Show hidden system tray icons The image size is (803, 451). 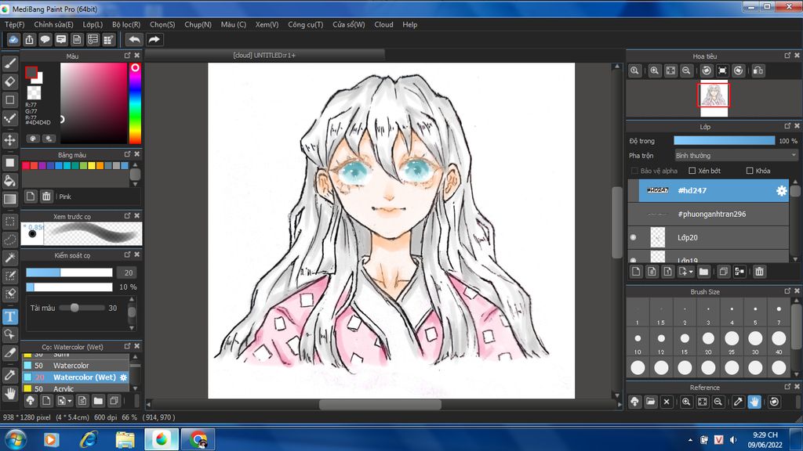pos(690,440)
